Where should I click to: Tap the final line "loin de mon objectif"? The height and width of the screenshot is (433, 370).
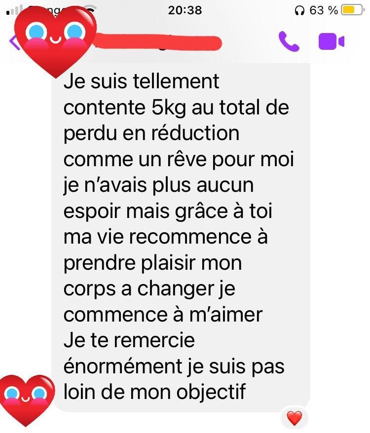[154, 392]
